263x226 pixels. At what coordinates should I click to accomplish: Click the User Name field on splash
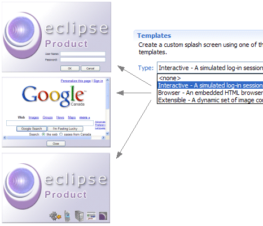pos(83,54)
